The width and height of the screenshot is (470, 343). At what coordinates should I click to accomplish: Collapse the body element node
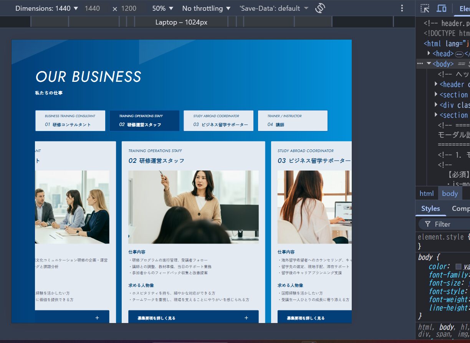(x=429, y=63)
